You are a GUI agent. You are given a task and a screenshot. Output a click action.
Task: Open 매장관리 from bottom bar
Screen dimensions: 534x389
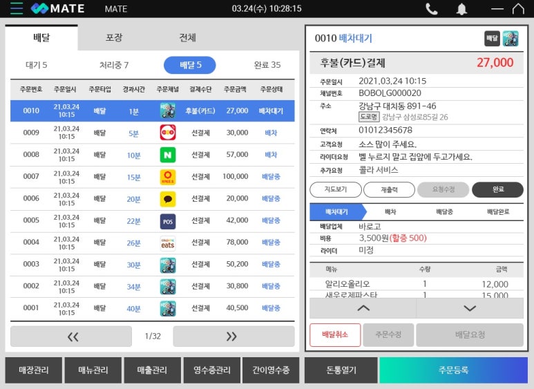[x=34, y=370]
